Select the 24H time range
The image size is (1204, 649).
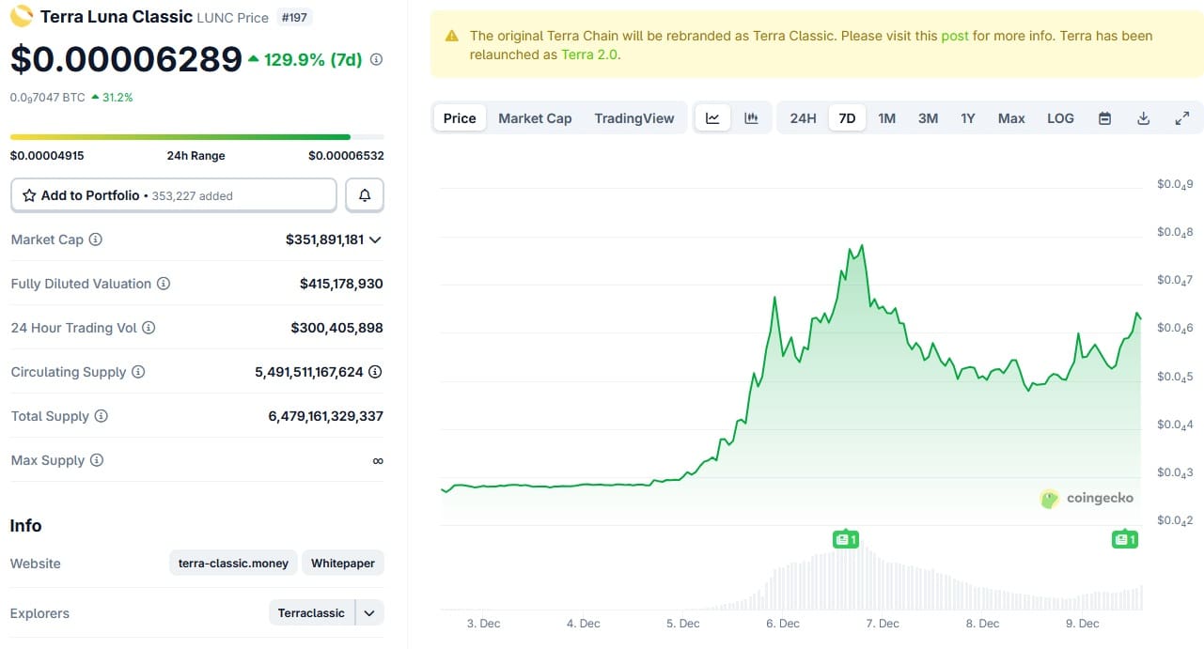click(803, 118)
